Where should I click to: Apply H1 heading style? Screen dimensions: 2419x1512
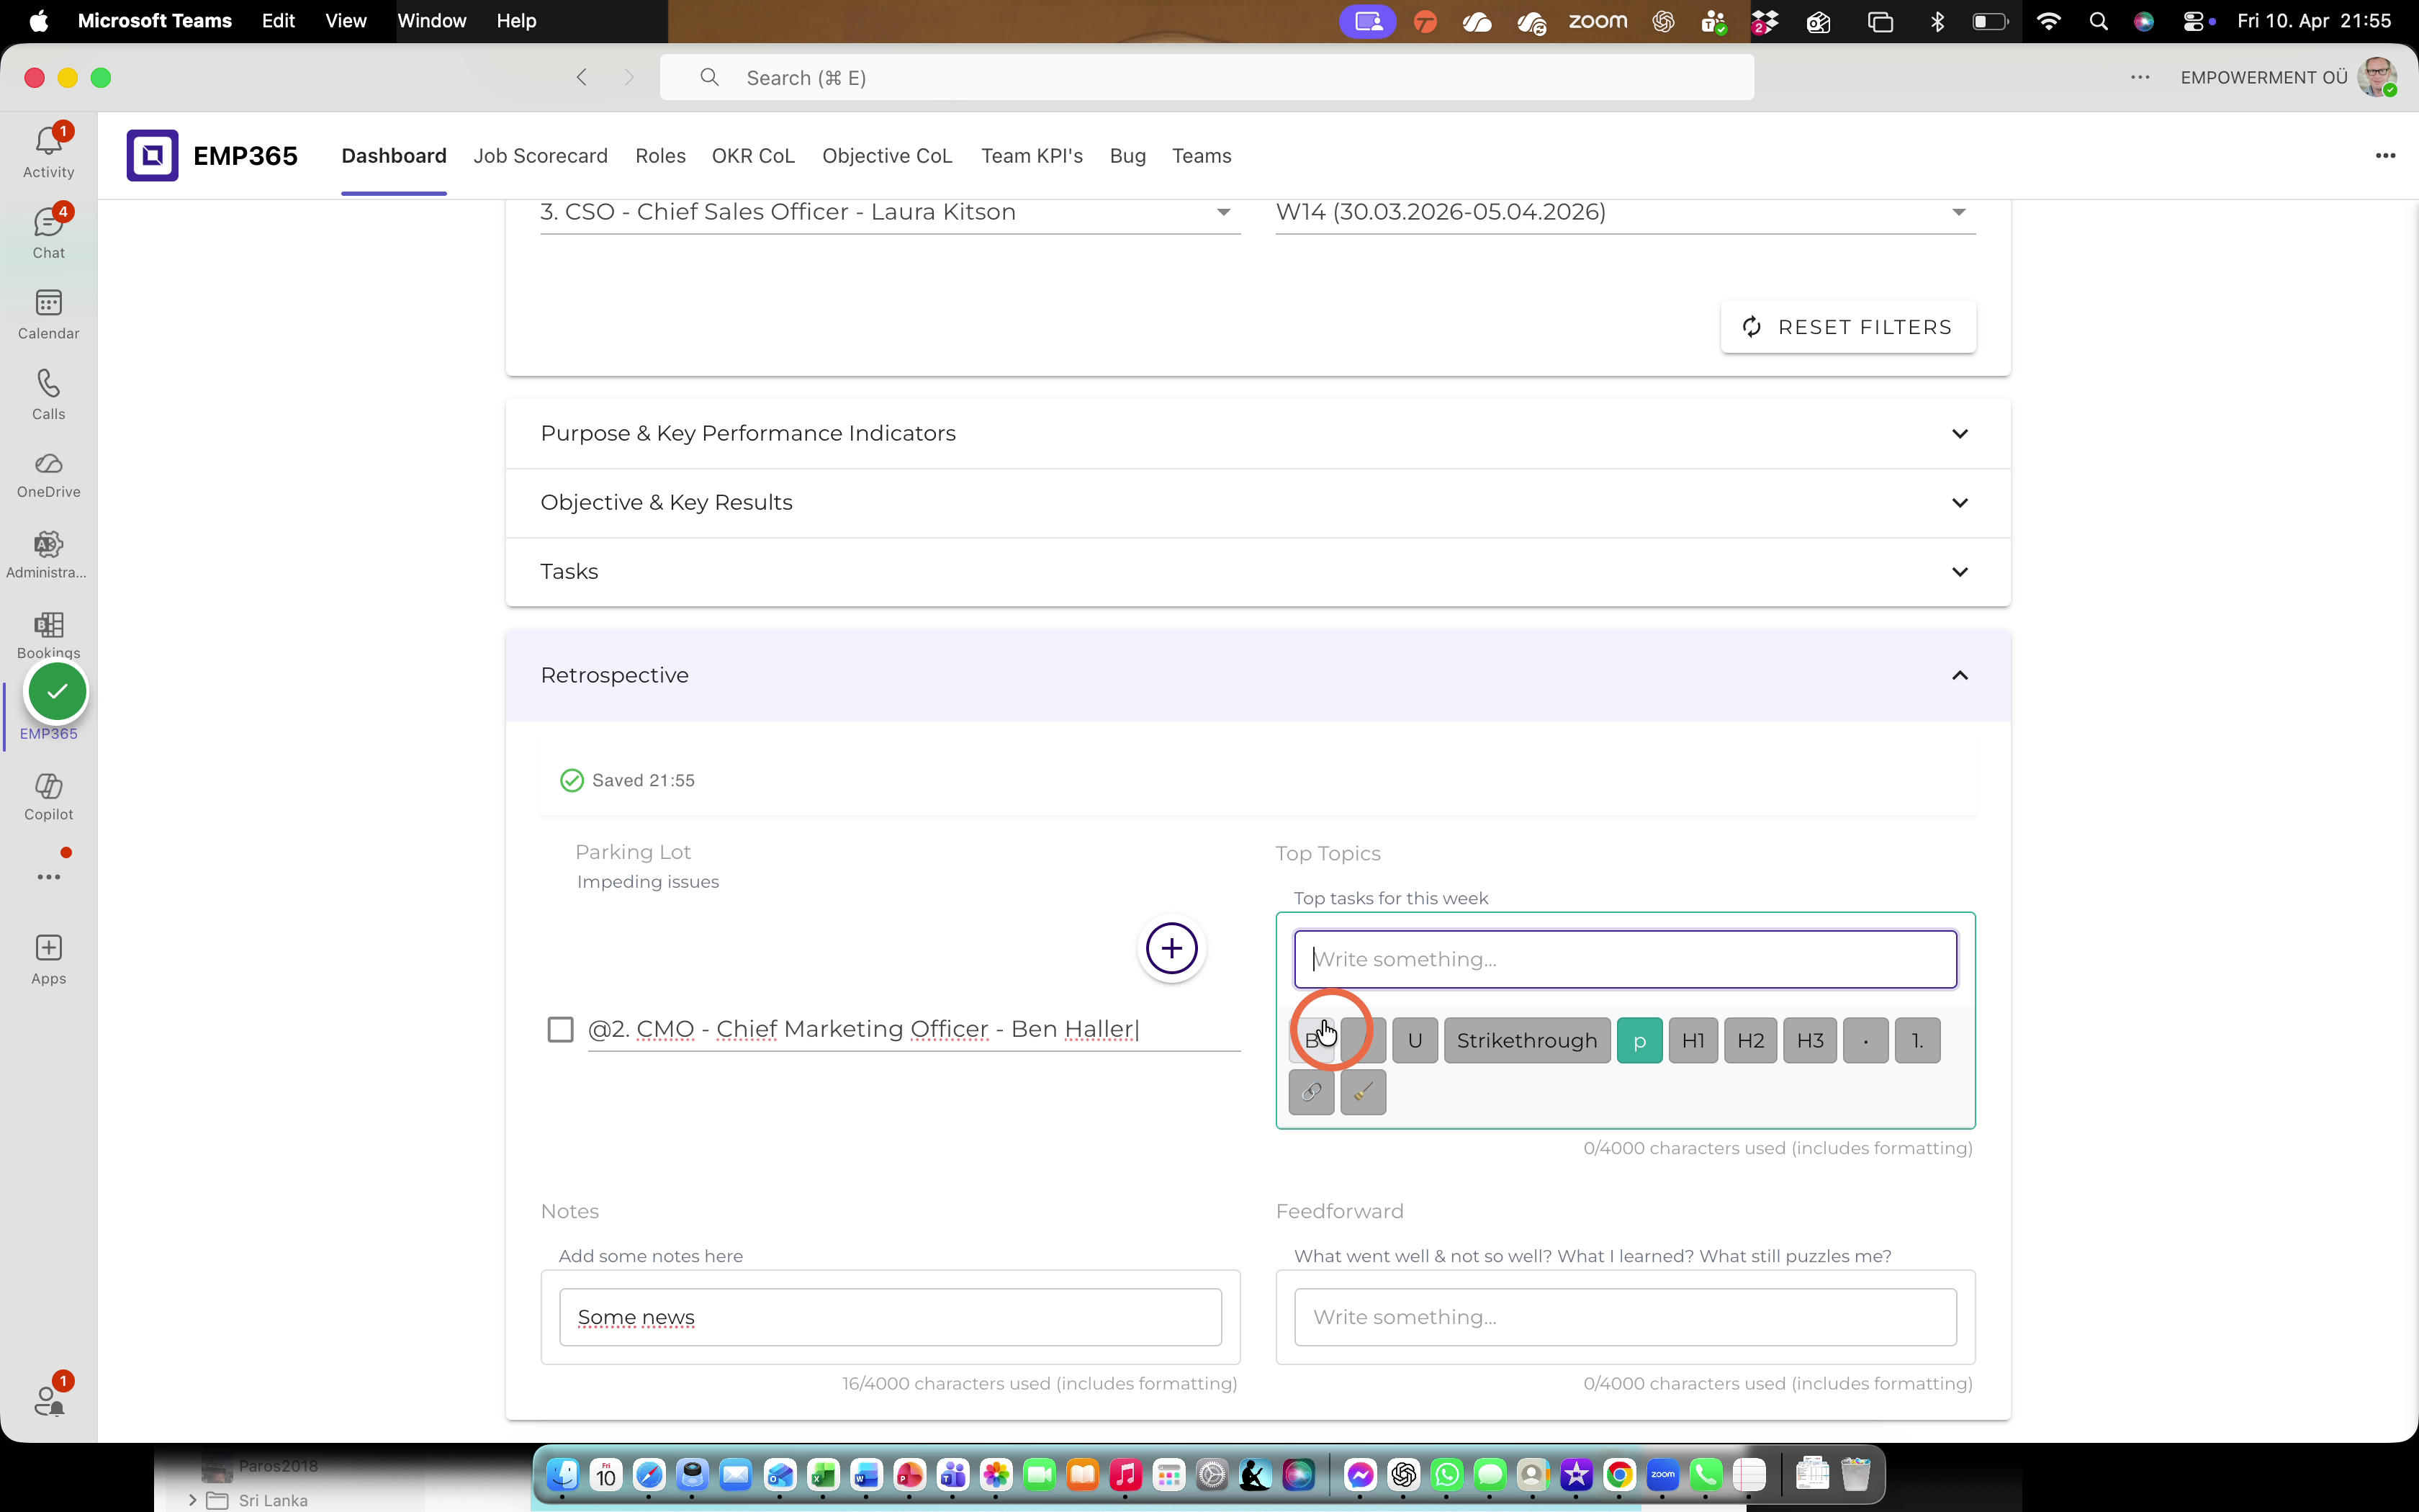[1693, 1040]
